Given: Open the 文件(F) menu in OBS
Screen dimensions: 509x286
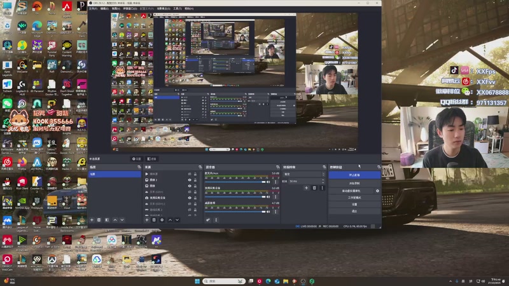Looking at the screenshot, I should [x=93, y=8].
